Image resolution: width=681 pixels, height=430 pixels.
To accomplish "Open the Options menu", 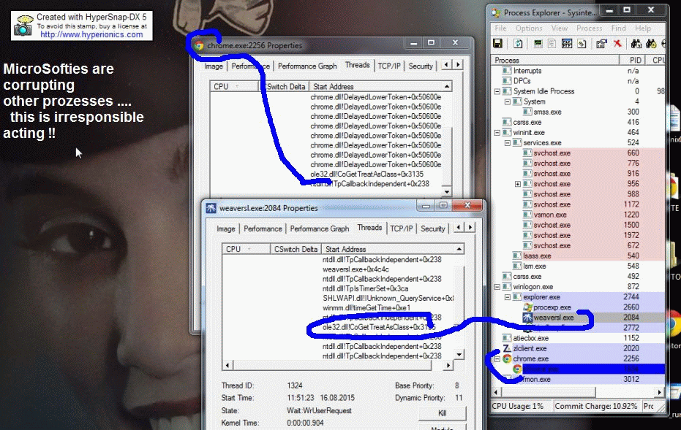I will (529, 28).
